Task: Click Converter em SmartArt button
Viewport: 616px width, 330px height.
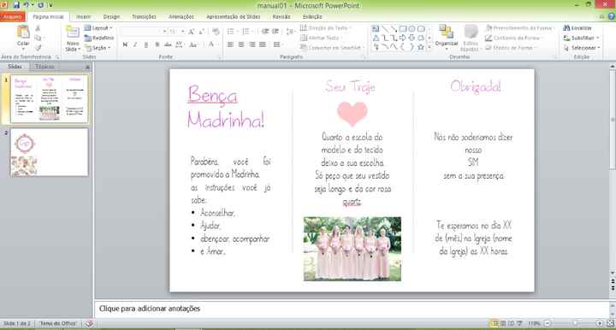Action: (332, 48)
